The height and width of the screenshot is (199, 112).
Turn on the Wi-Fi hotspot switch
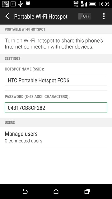(x=85, y=16)
